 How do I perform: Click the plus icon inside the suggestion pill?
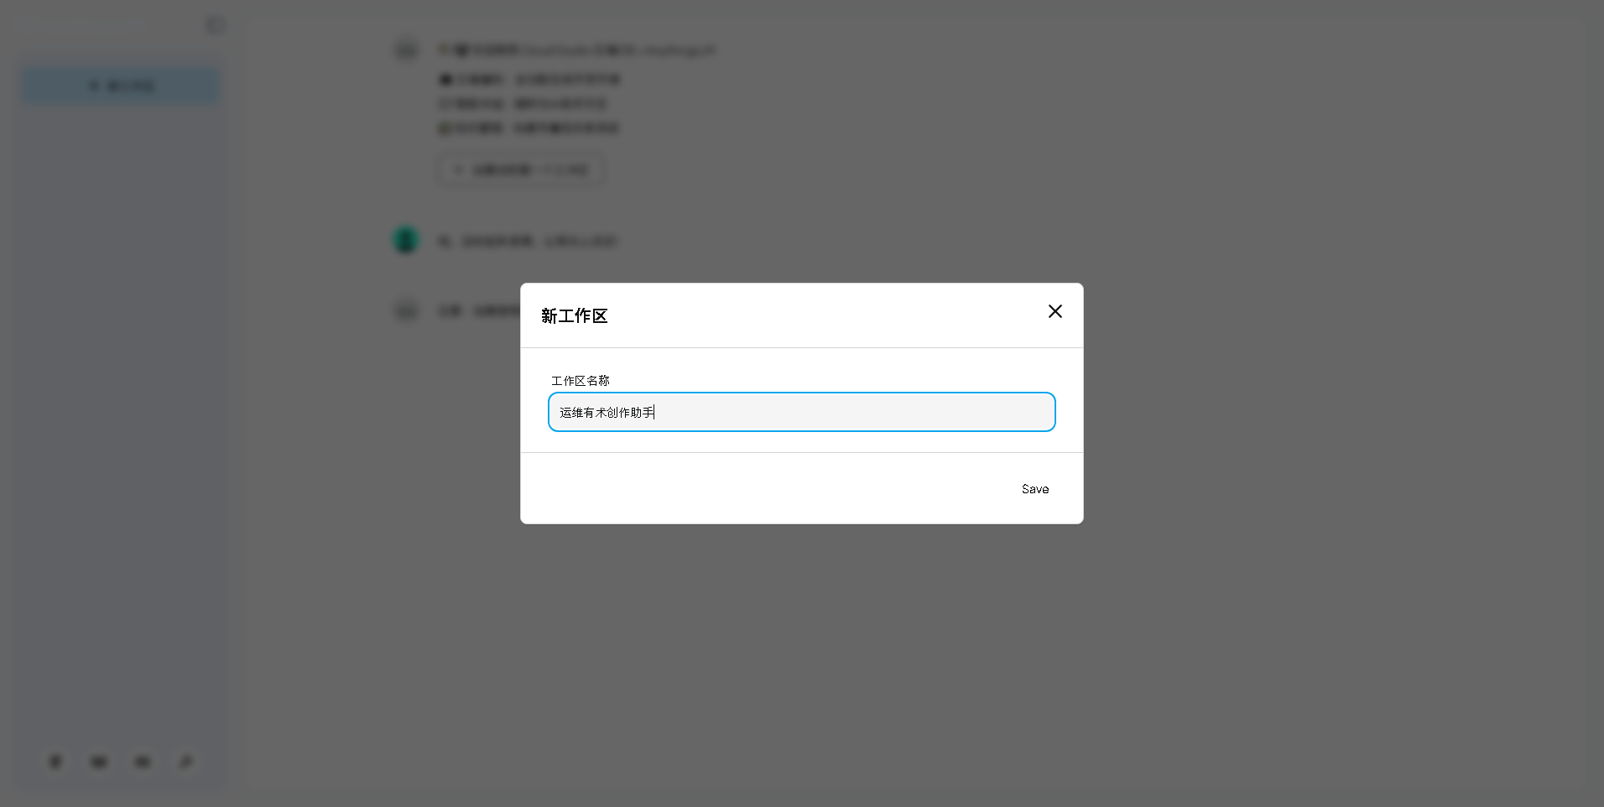[458, 169]
